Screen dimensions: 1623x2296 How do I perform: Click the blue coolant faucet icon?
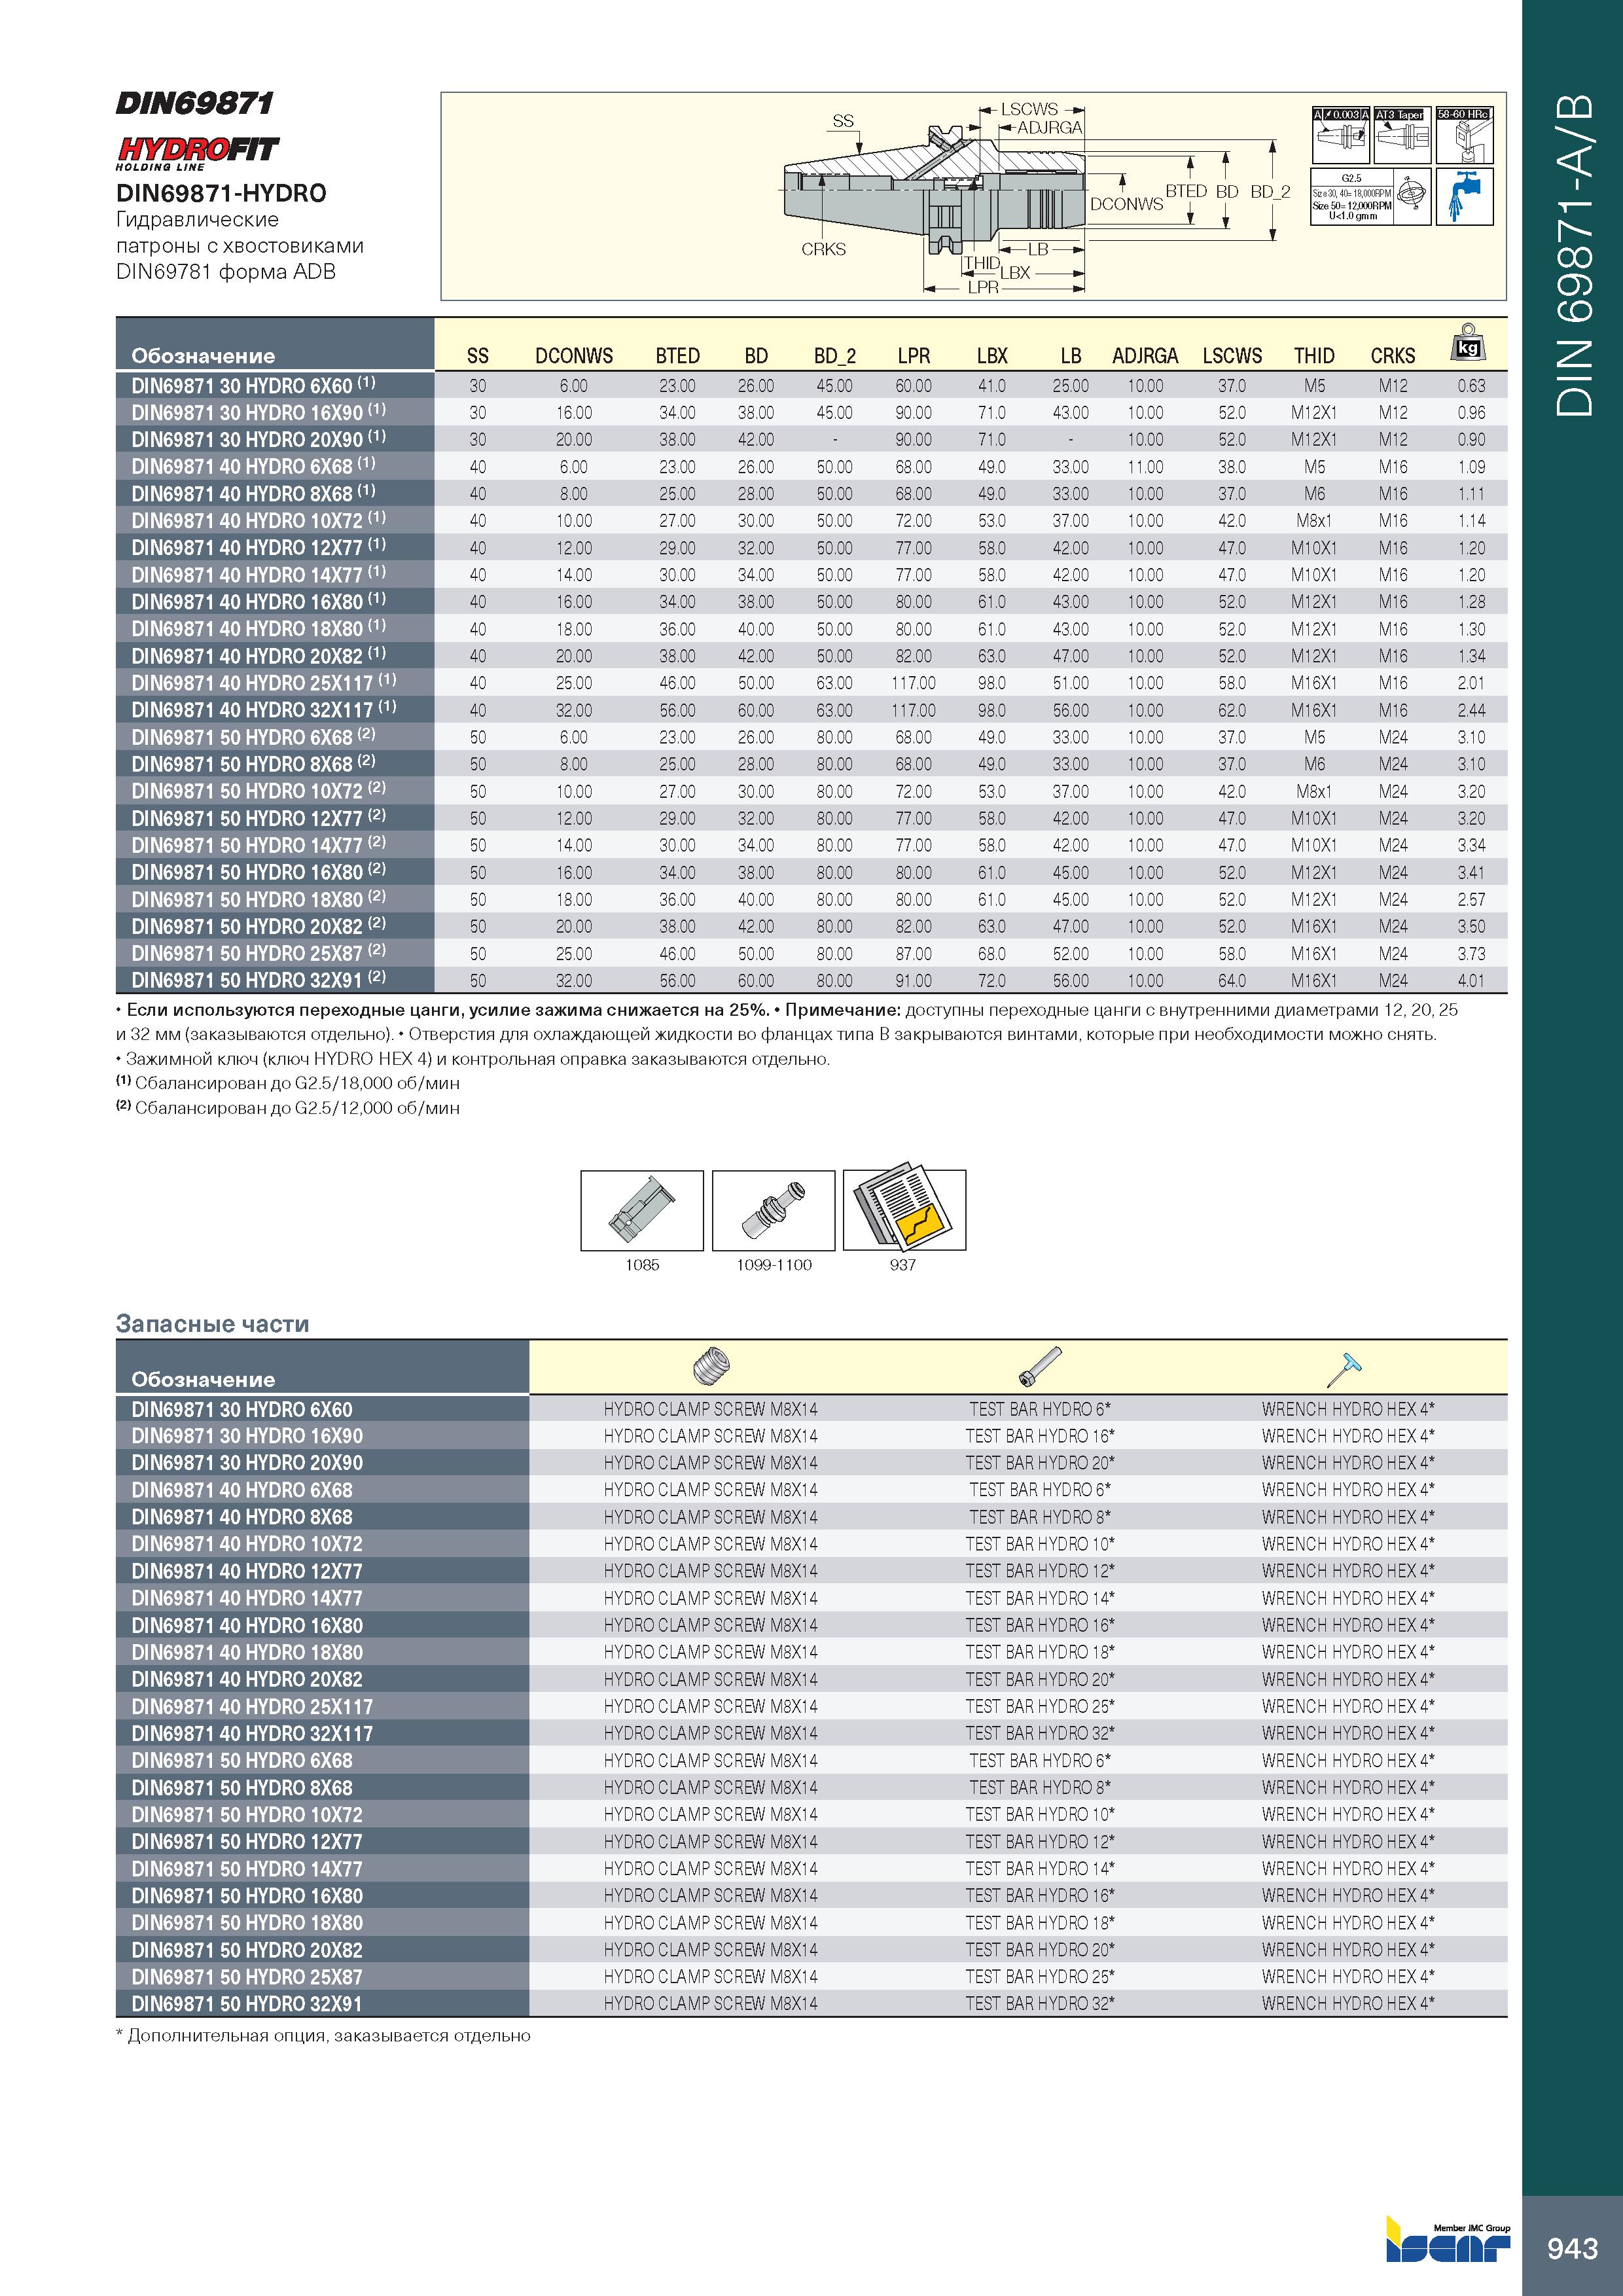1464,196
